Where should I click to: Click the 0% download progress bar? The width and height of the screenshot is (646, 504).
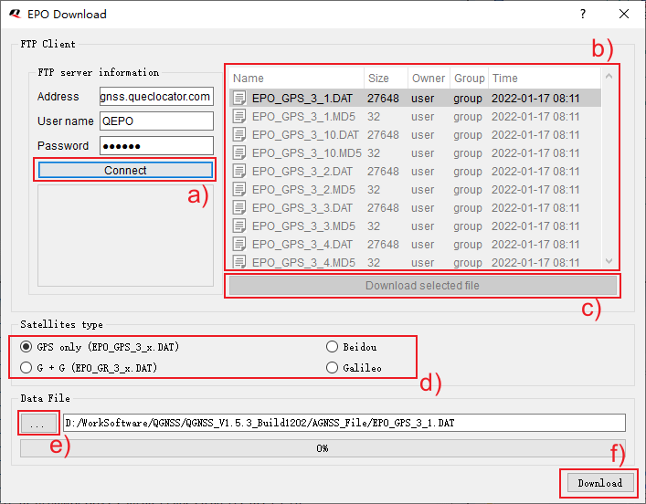[323, 448]
